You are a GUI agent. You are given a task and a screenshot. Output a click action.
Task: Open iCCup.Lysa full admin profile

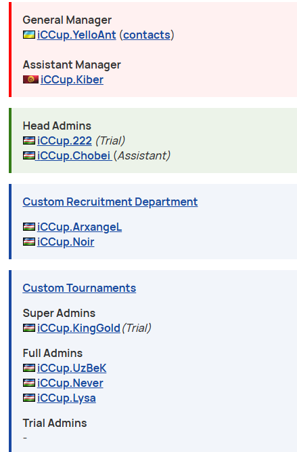pos(66,398)
